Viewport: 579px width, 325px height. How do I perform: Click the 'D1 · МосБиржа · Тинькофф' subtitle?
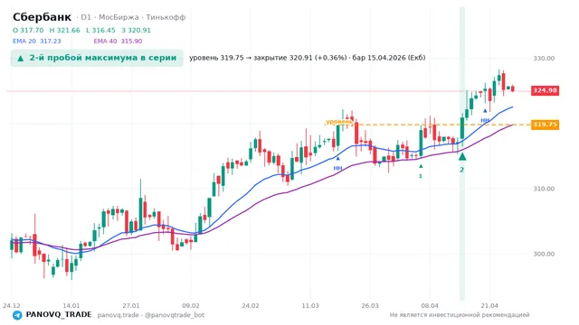(131, 17)
